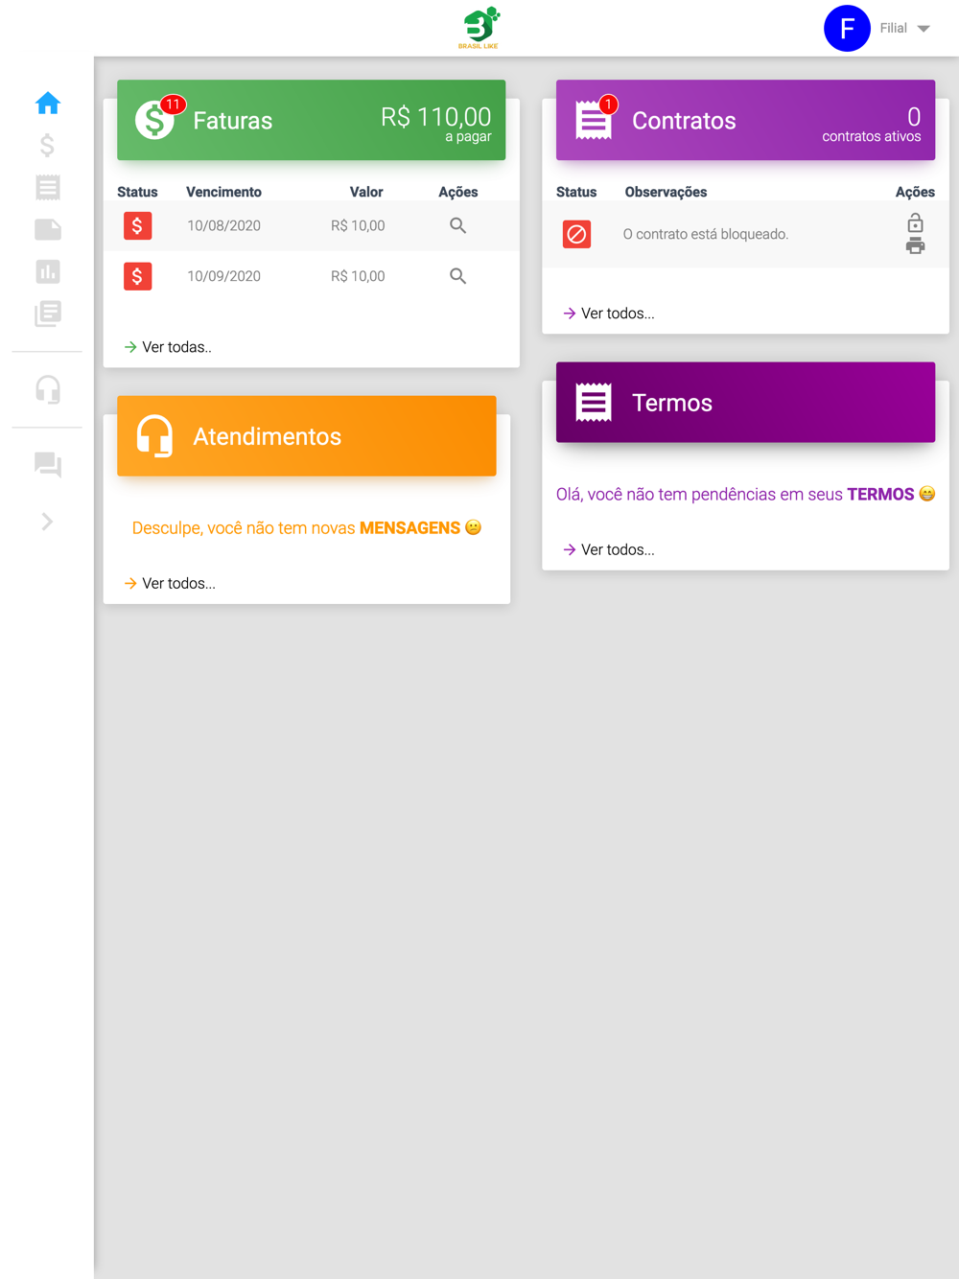The image size is (959, 1279).
Task: Click the Valor column header
Action: coord(366,192)
